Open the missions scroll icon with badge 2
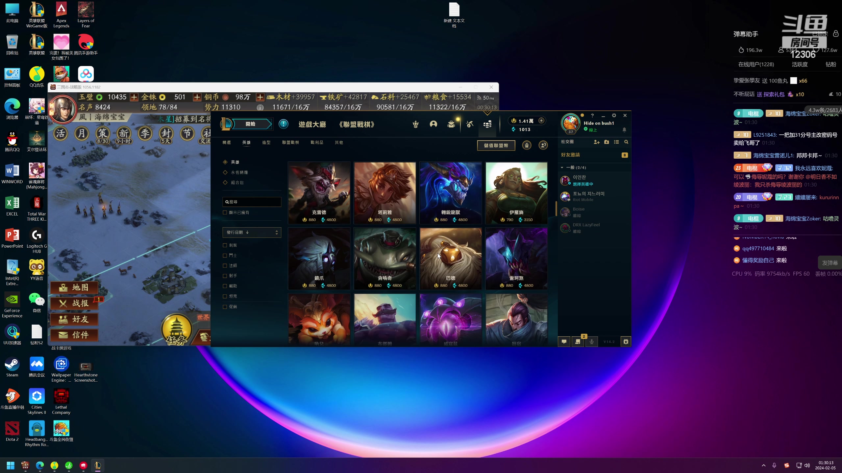The width and height of the screenshot is (842, 473). pyautogui.click(x=578, y=342)
